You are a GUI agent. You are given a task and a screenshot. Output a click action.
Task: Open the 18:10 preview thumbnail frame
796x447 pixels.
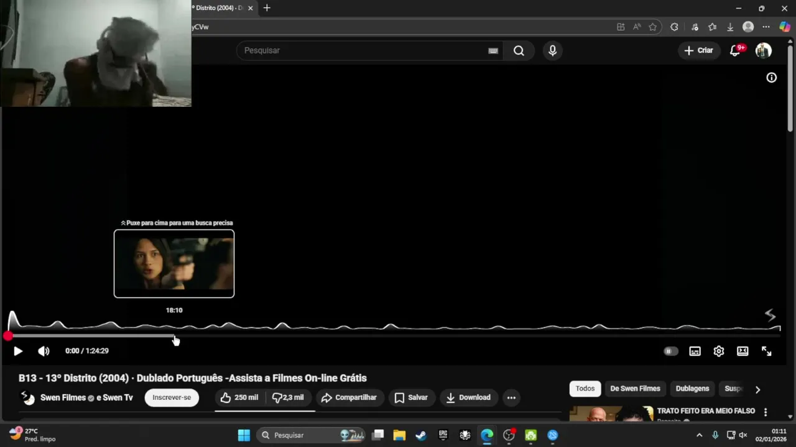174,264
